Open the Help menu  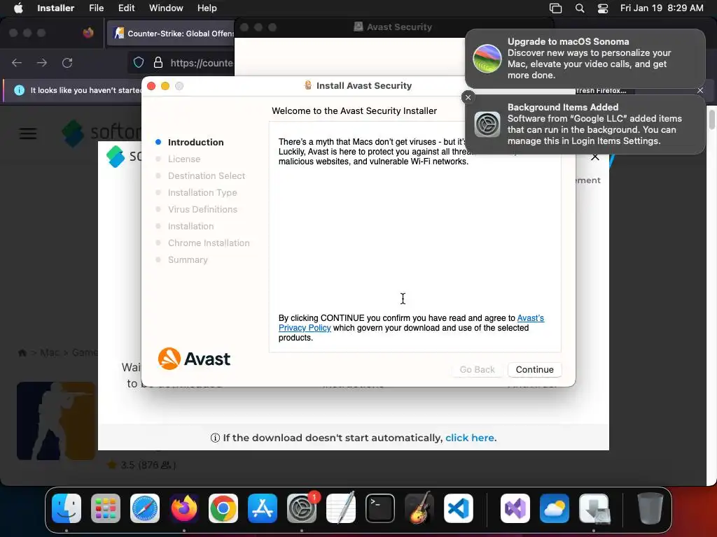pyautogui.click(x=207, y=8)
